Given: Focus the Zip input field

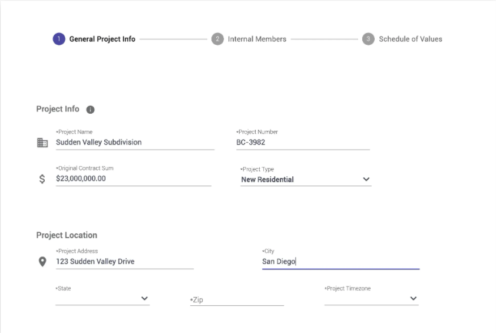Looking at the screenshot, I should (237, 300).
